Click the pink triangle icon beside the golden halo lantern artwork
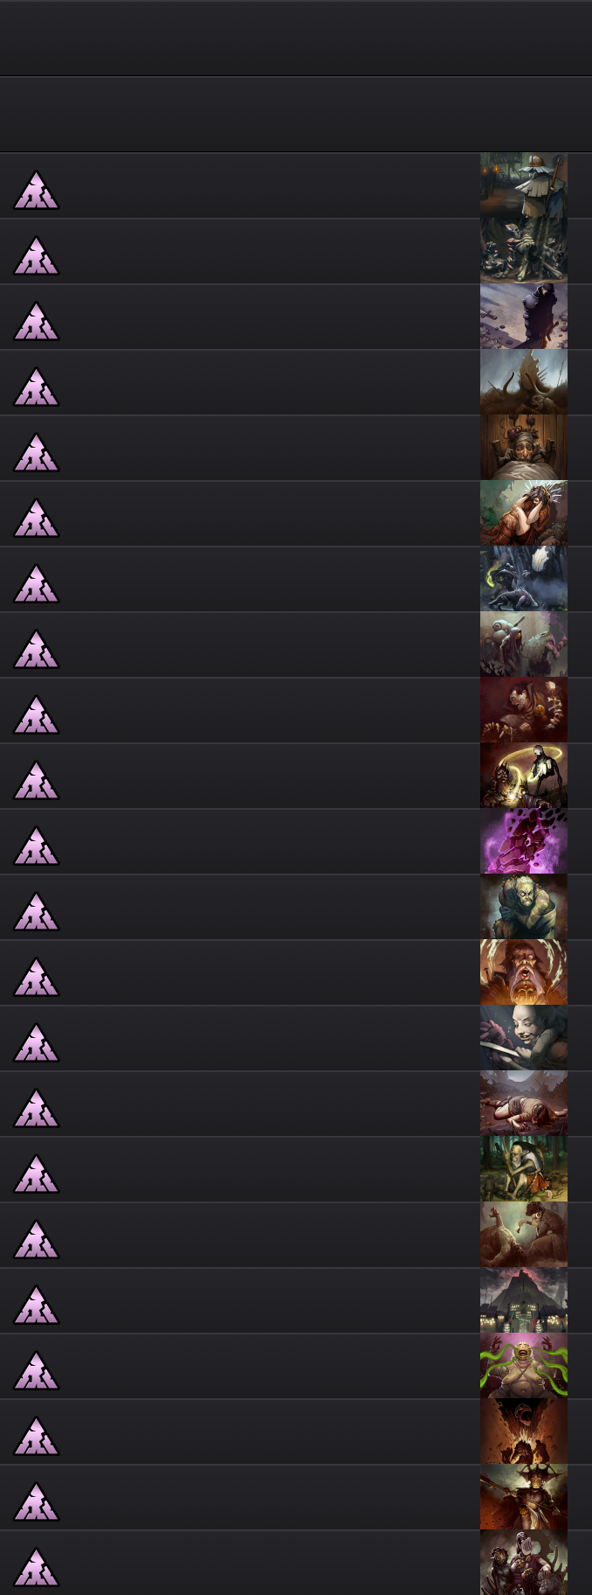 coord(36,780)
